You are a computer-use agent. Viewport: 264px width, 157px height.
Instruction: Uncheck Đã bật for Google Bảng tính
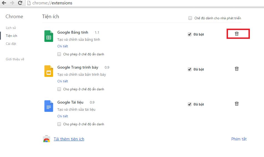[x=189, y=34]
